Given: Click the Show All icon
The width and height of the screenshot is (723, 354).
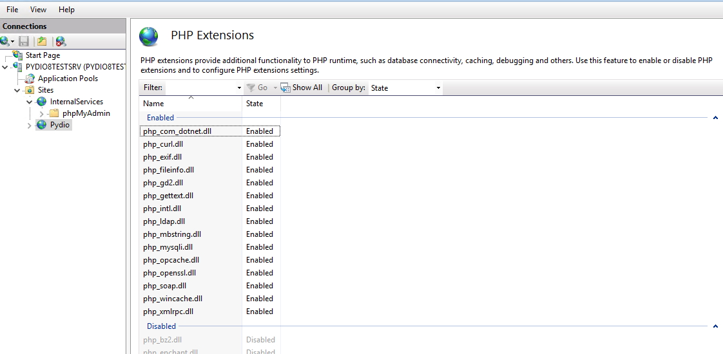Looking at the screenshot, I should click(x=285, y=88).
